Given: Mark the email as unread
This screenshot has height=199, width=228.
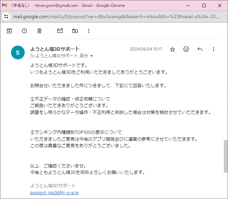Looking at the screenshot, I should [x=60, y=31].
